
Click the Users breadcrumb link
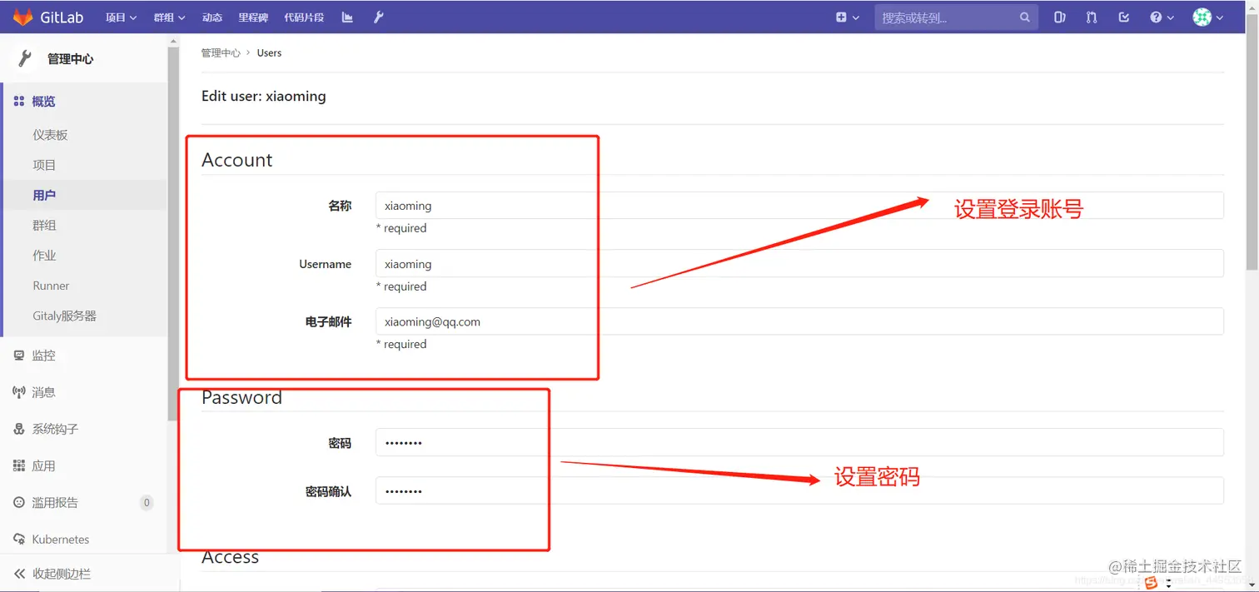(269, 52)
